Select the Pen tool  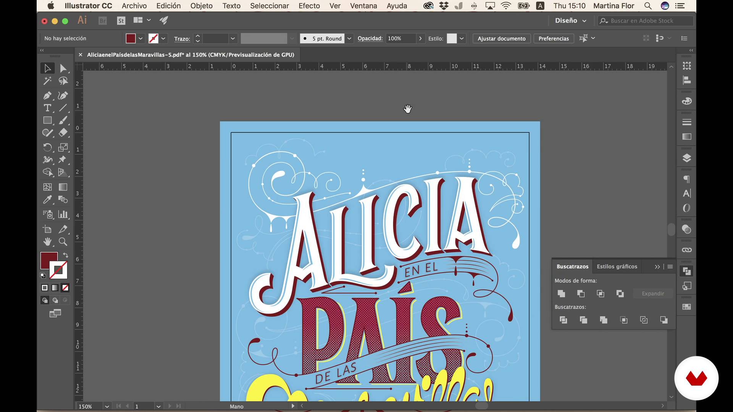pos(47,95)
